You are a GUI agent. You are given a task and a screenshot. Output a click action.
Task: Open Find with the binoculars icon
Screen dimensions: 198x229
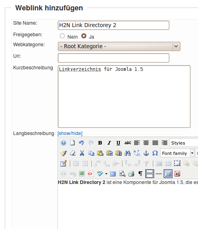pos(128,153)
